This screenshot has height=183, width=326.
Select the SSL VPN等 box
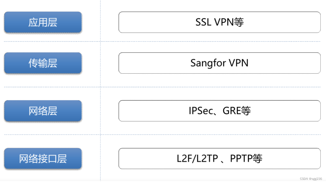click(x=220, y=22)
